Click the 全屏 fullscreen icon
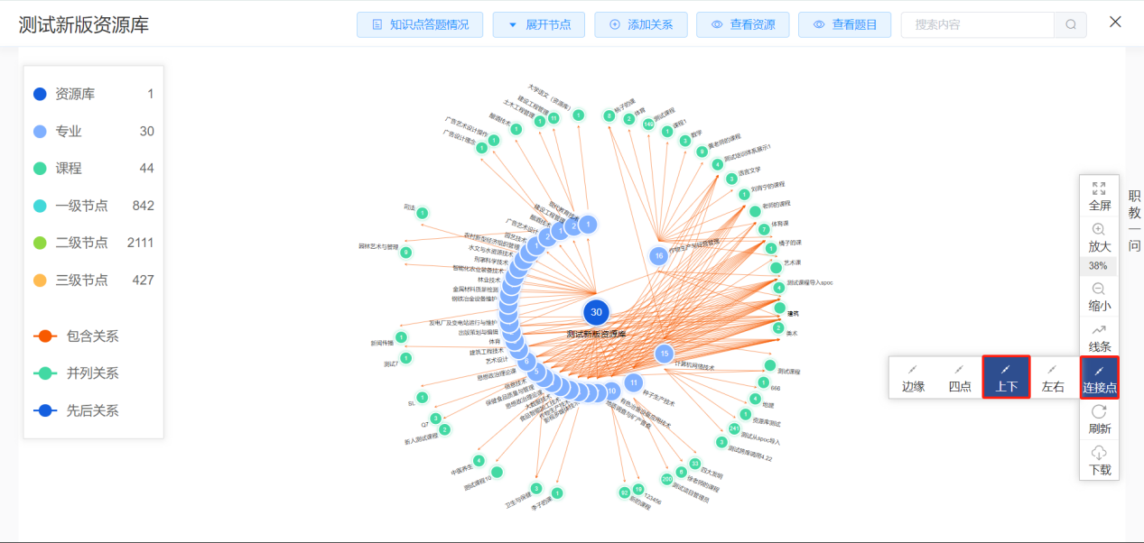 tap(1099, 189)
